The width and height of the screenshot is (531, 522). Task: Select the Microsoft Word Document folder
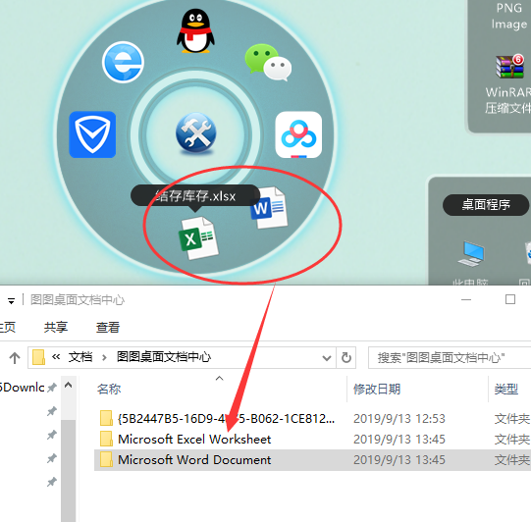point(194,460)
